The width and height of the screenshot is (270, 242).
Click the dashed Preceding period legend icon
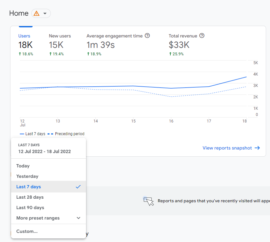click(x=50, y=134)
